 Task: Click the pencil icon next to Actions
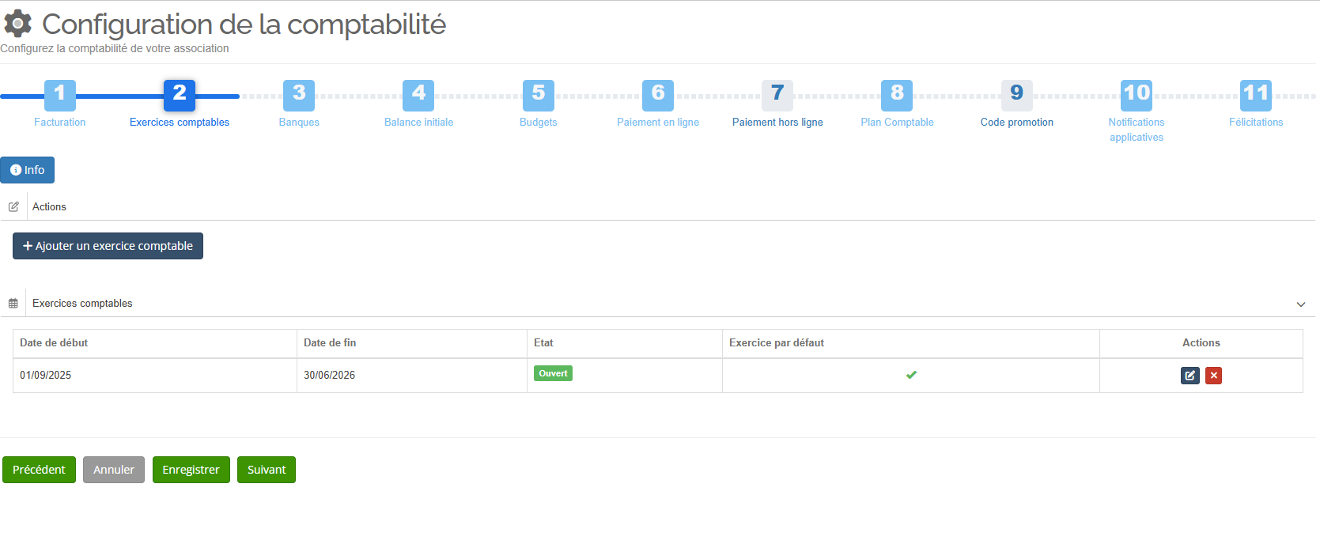[13, 207]
